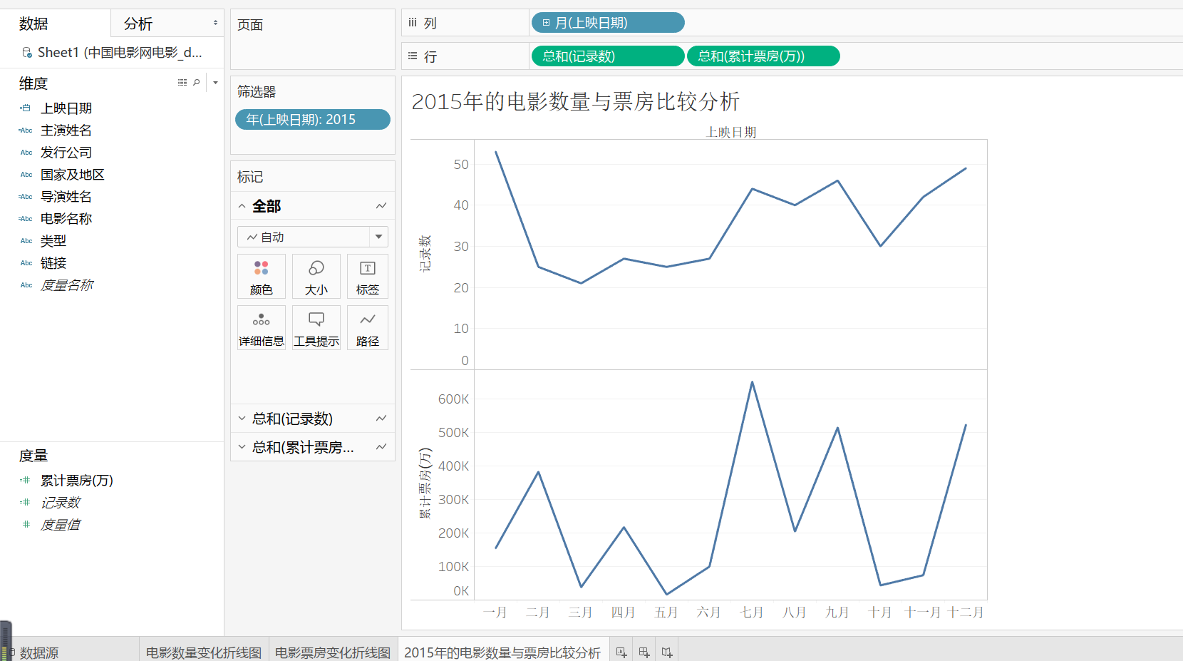Open the dimensions pane dropdown arrow
Viewport: 1183px width, 661px height.
click(215, 83)
